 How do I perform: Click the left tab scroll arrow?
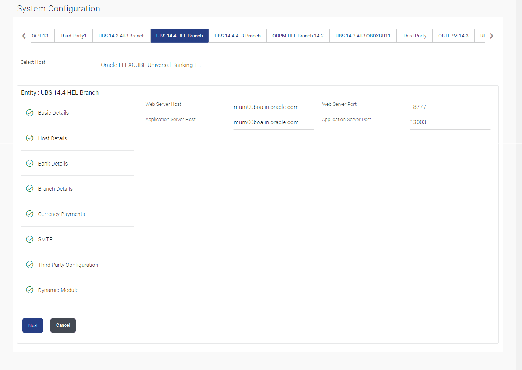click(x=24, y=36)
